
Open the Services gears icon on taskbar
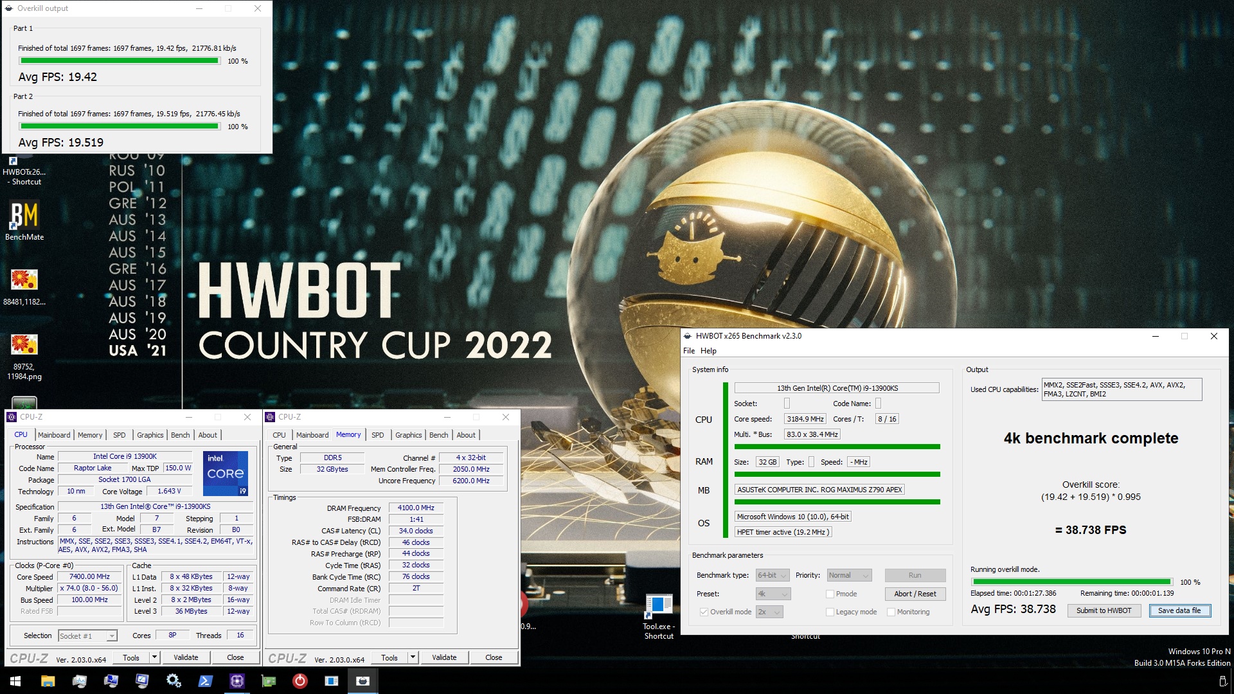coord(174,681)
